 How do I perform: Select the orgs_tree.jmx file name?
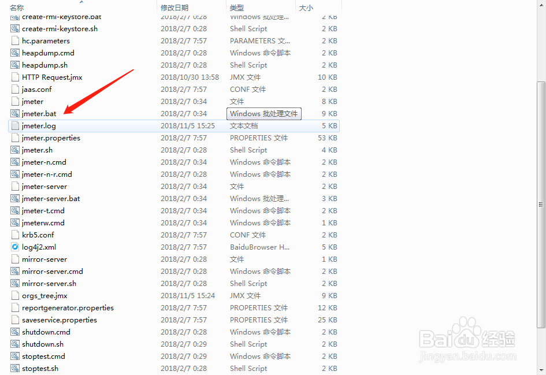44,296
